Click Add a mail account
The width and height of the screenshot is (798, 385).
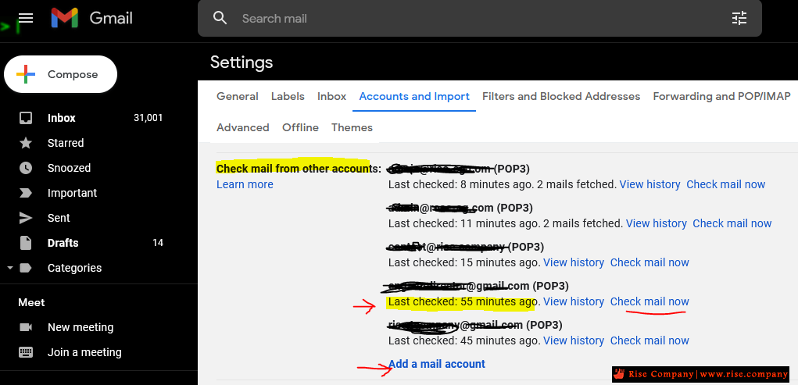tap(437, 364)
